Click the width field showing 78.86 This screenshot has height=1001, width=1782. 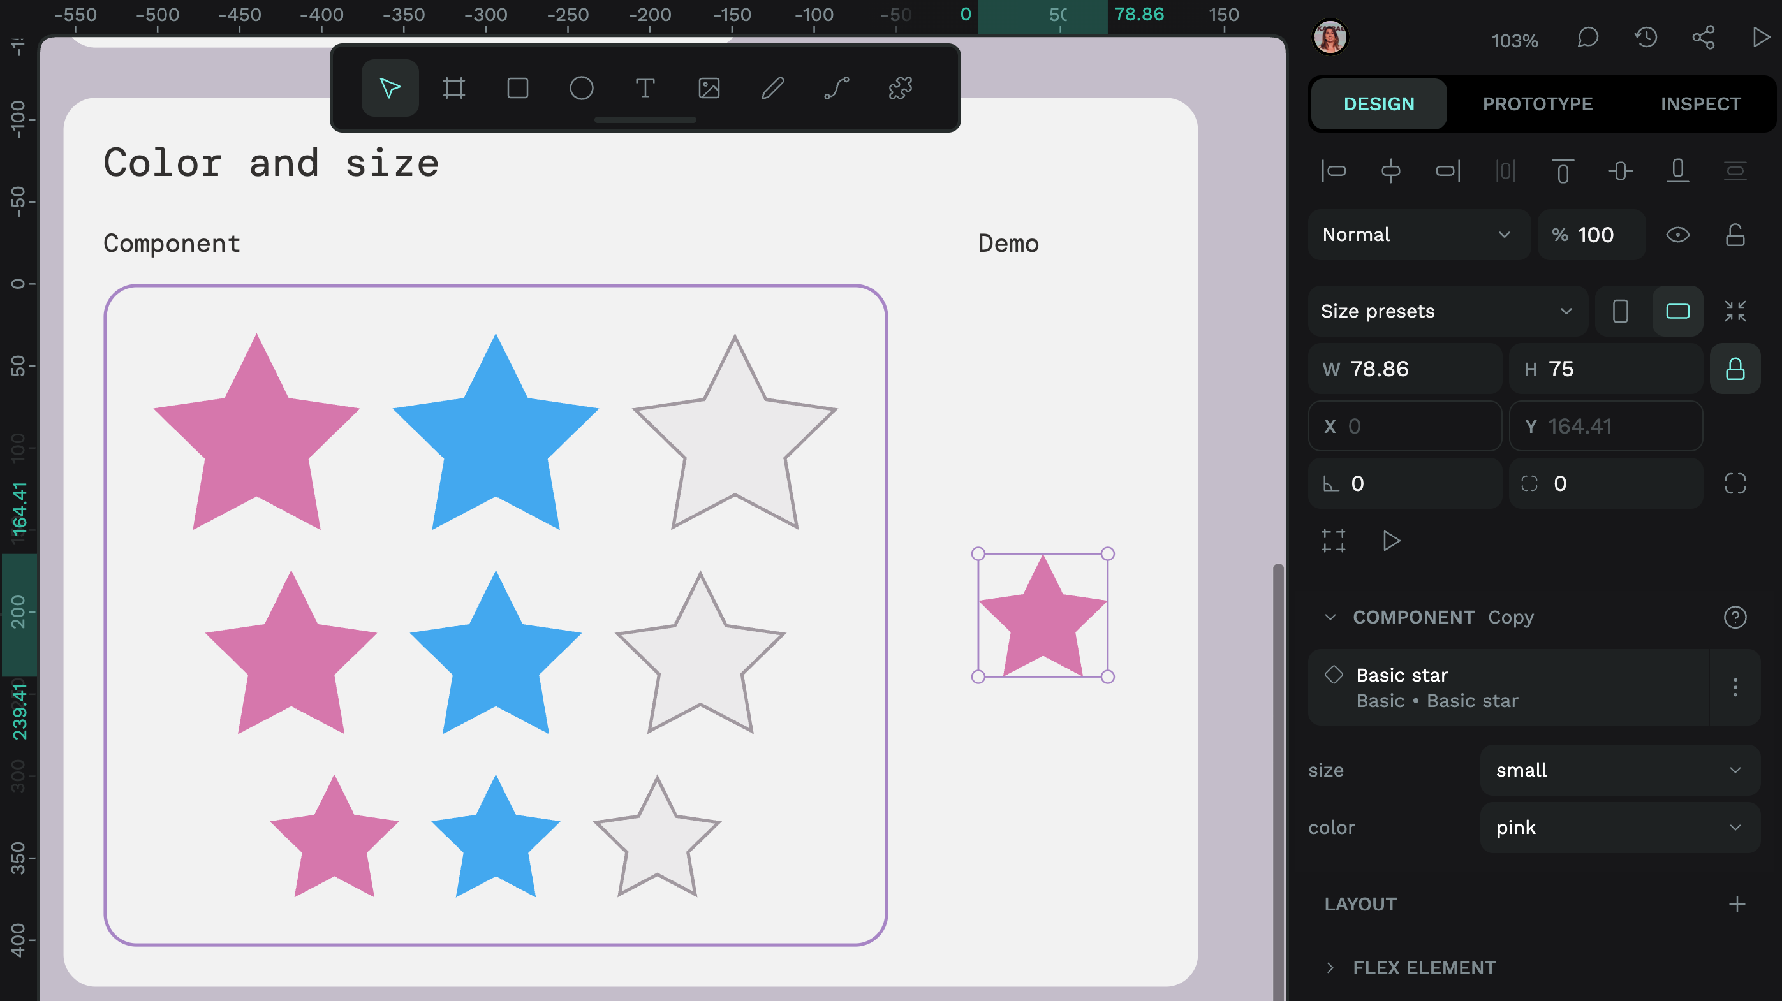coord(1404,369)
